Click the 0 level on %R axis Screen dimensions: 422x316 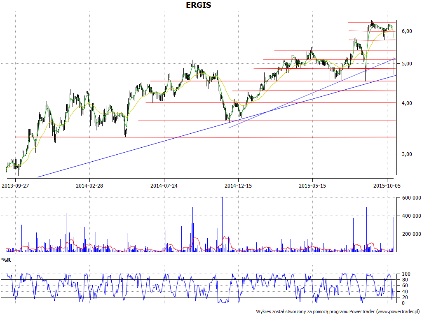(x=403, y=303)
